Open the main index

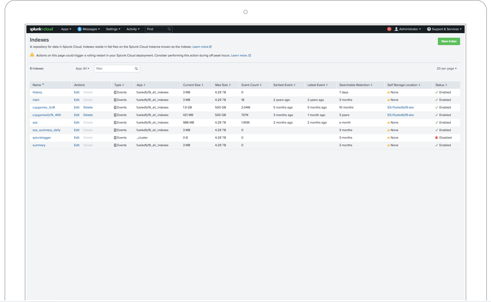click(x=36, y=100)
